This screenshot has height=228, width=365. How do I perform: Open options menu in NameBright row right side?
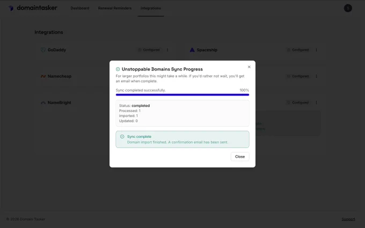tap(316, 102)
